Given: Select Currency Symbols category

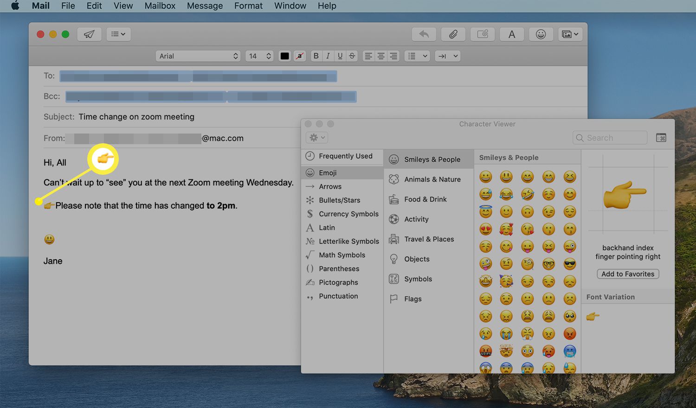Looking at the screenshot, I should click(342, 214).
